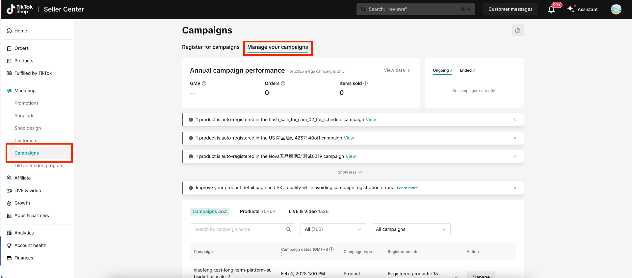The image size is (632, 278).
Task: Click the search magnifier in campaign name field
Action: [288, 229]
